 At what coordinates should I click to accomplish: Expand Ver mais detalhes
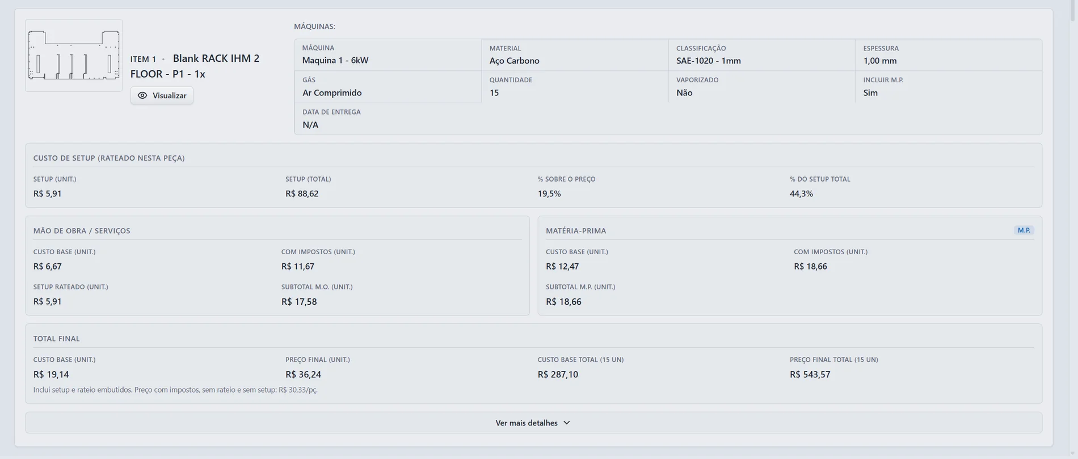coord(533,423)
